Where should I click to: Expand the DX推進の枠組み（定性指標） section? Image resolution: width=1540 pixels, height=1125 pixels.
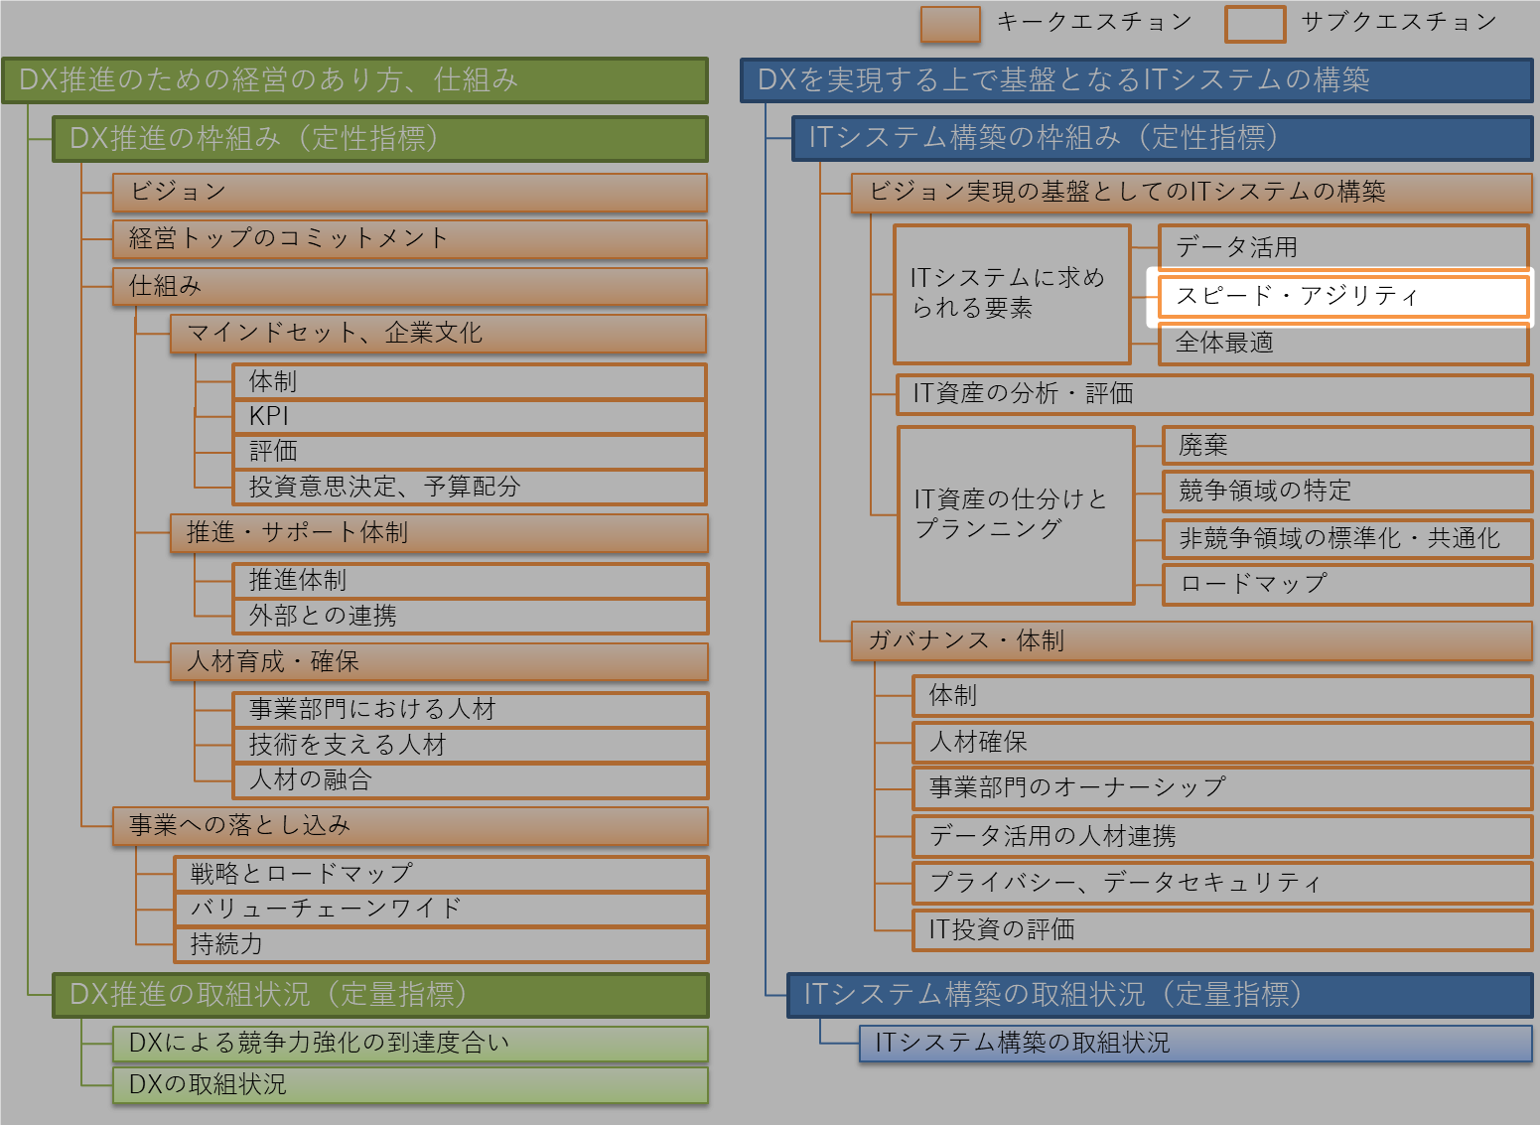379,138
